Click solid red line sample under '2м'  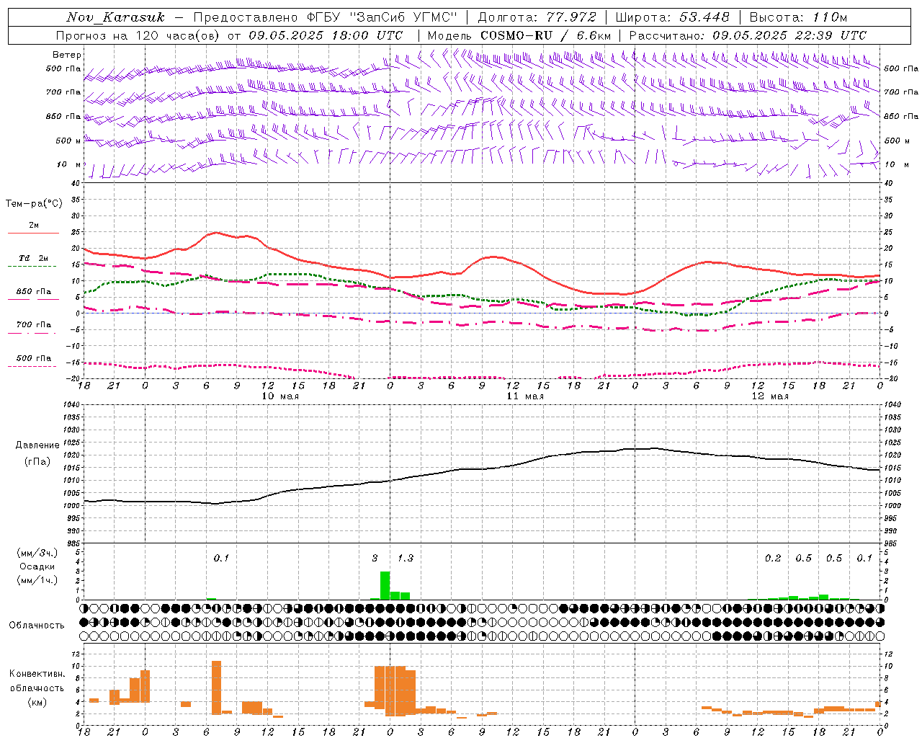pyautogui.click(x=33, y=233)
